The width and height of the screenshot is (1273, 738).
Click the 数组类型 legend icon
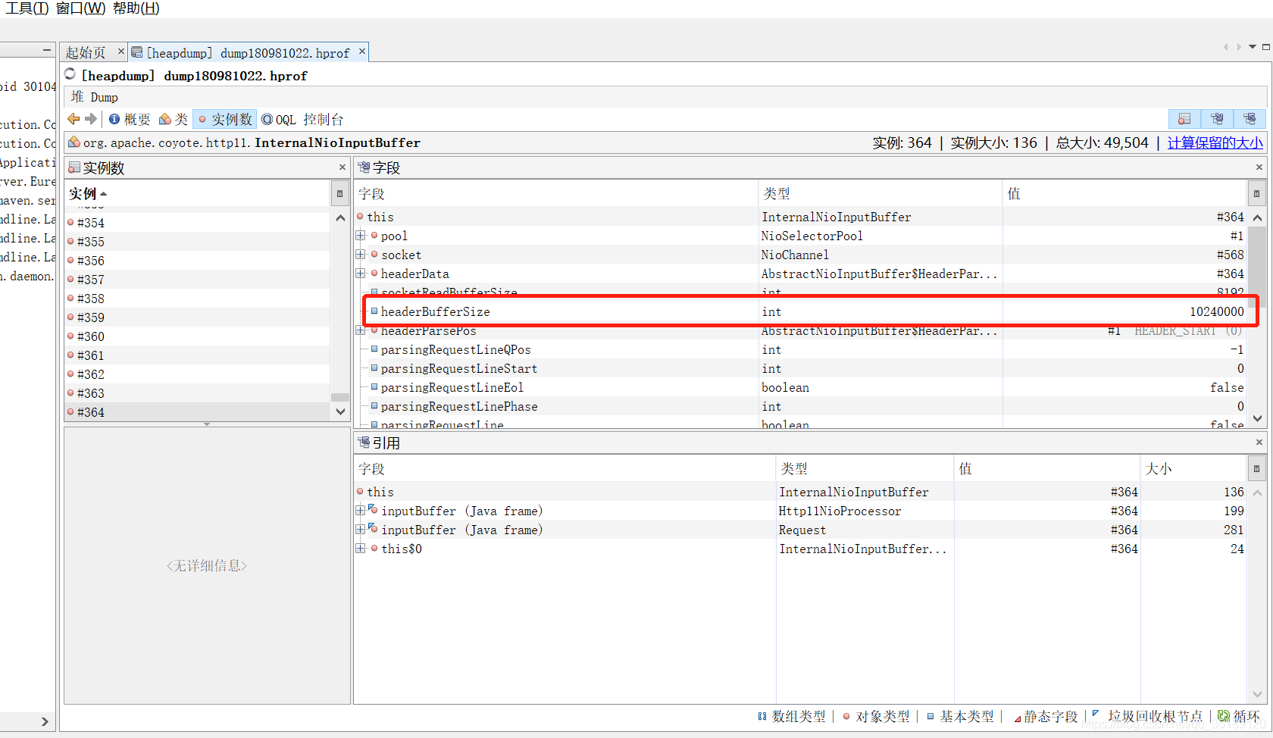(x=762, y=716)
